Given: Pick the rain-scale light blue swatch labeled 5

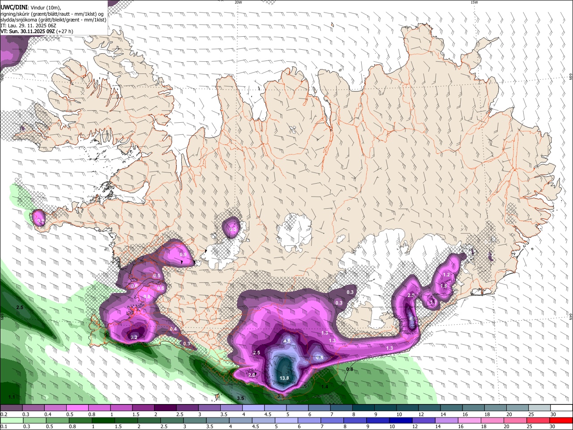Looking at the screenshot, I should point(286,421).
